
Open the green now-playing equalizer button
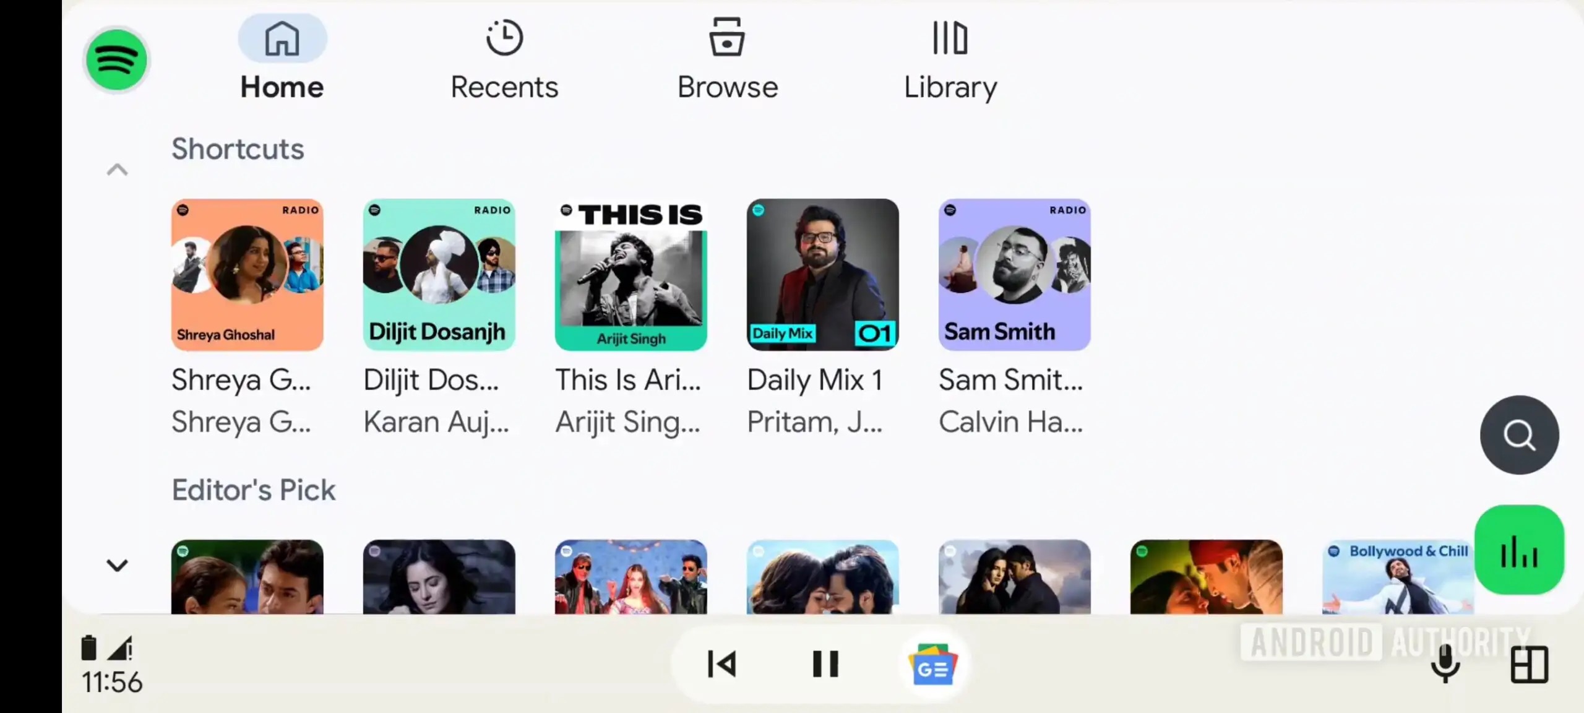click(1519, 550)
